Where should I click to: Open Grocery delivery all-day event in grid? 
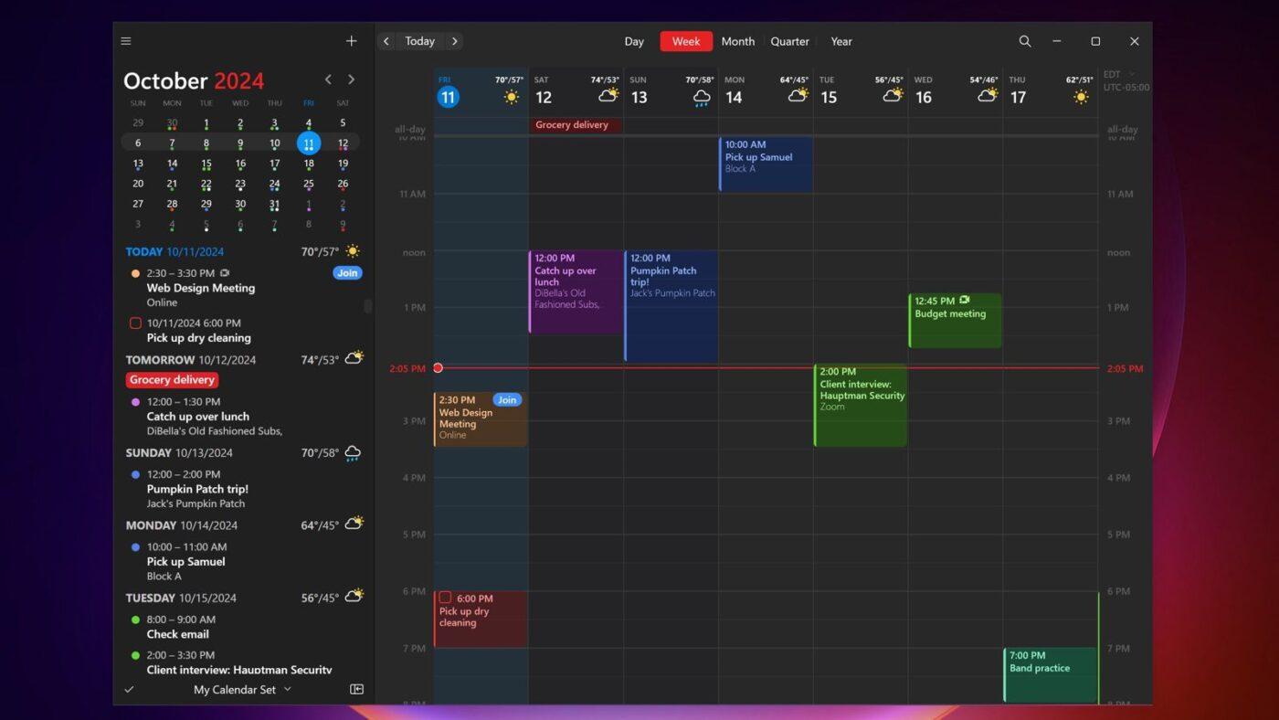(576, 125)
